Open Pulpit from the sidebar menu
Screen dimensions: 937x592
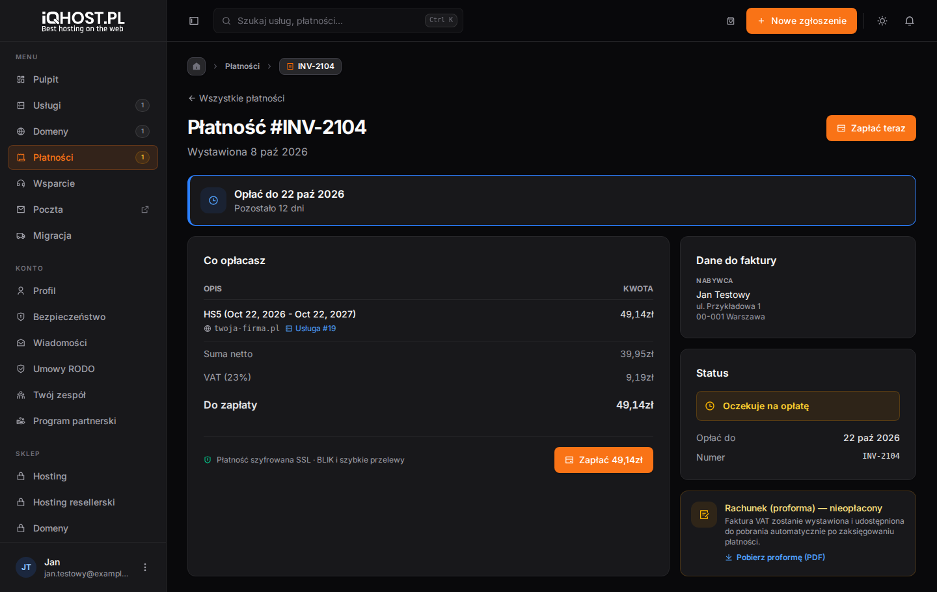83,79
